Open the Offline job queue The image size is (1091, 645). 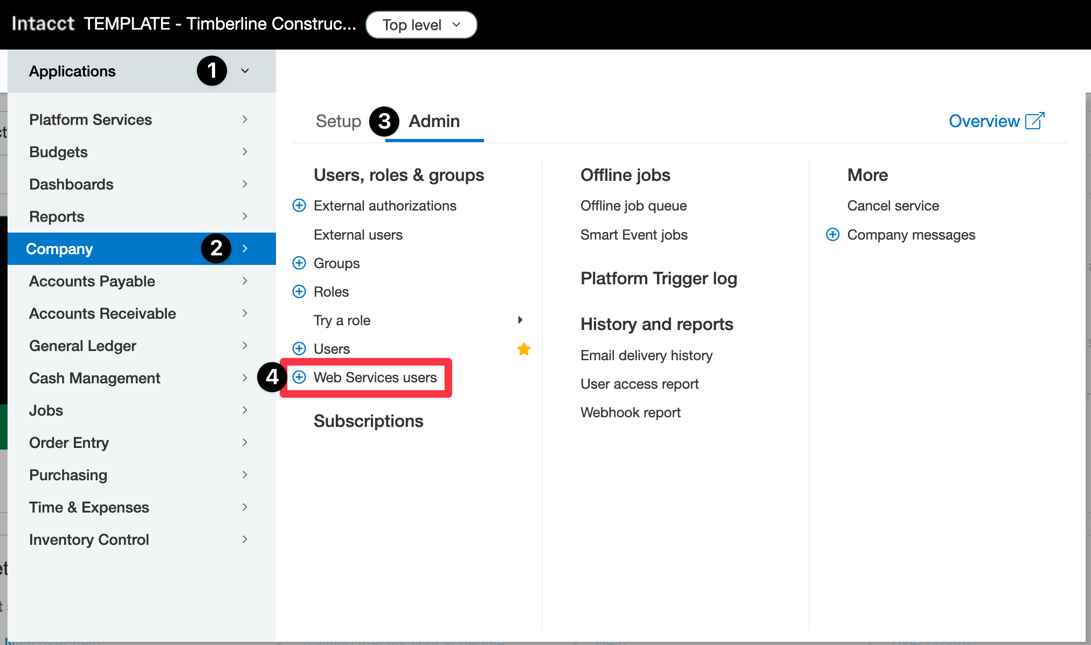[x=633, y=205]
